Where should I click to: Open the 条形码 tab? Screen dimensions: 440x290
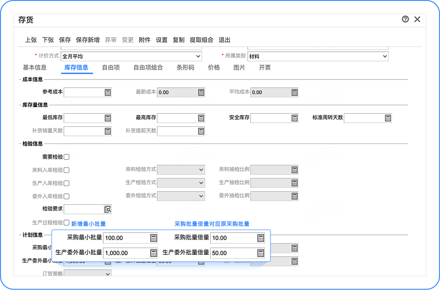(185, 68)
